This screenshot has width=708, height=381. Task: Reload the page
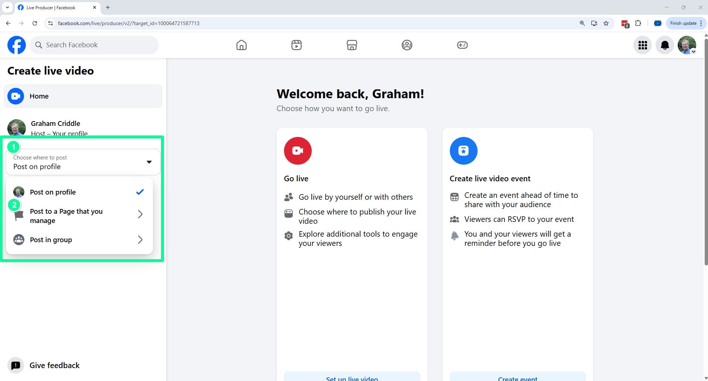point(35,23)
